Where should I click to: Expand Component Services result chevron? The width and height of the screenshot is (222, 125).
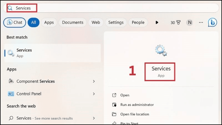pyautogui.click(x=94, y=81)
